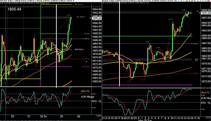Select date label 21 on 60-minute time axis
The image size is (211, 121).
(29, 116)
